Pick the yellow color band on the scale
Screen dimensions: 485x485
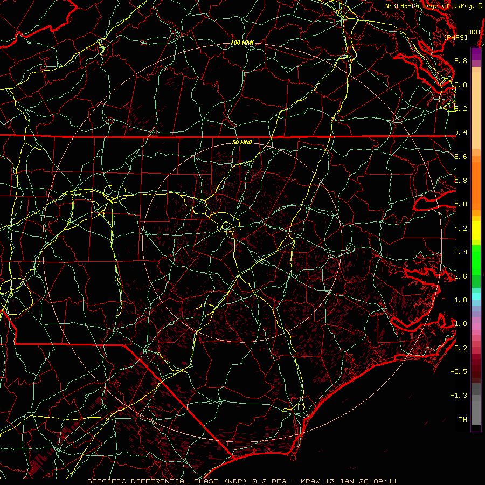(476, 231)
